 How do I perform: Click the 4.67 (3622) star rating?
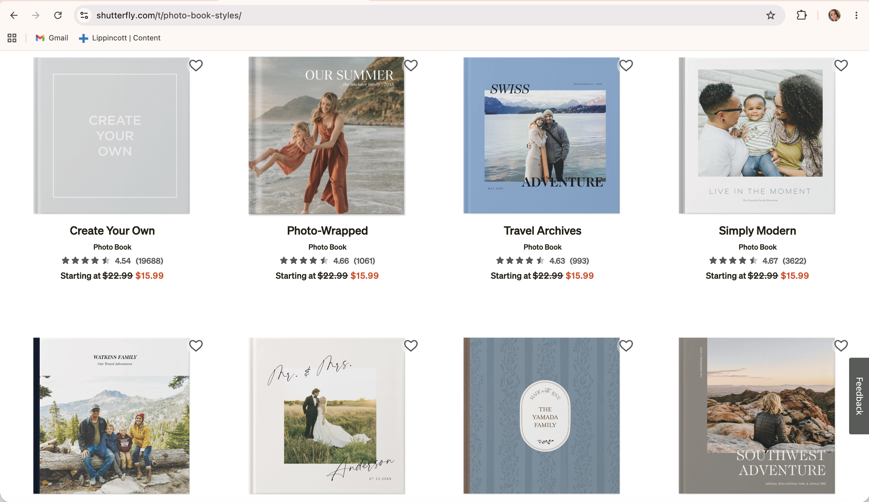pos(757,261)
